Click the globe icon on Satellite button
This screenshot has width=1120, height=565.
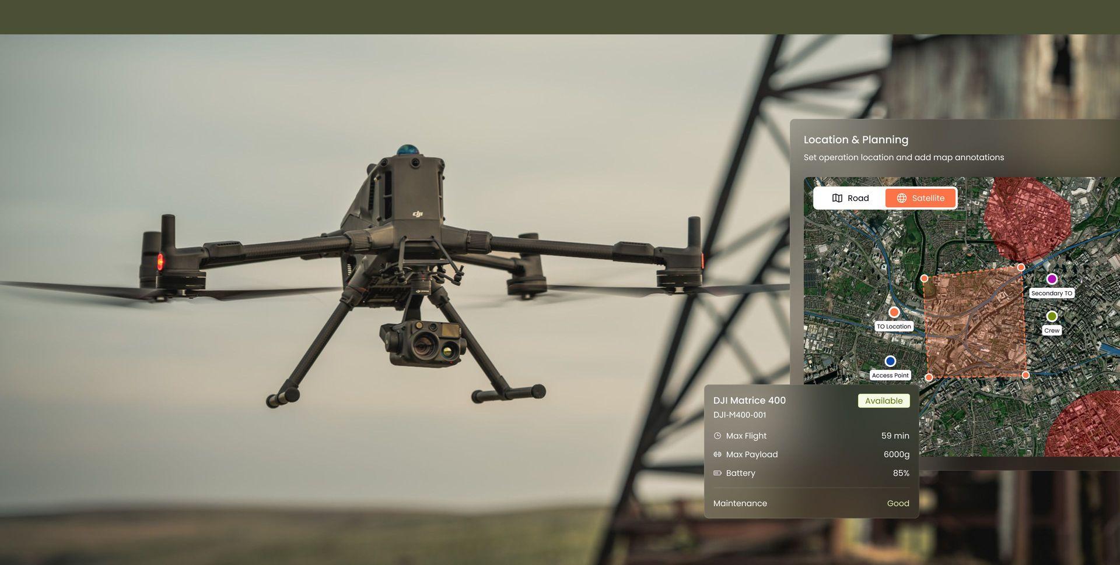pyautogui.click(x=901, y=198)
